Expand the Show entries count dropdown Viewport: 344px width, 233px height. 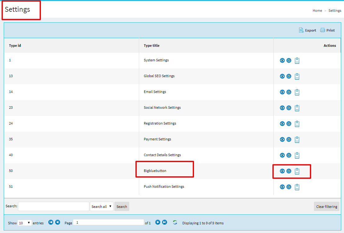pyautogui.click(x=24, y=223)
